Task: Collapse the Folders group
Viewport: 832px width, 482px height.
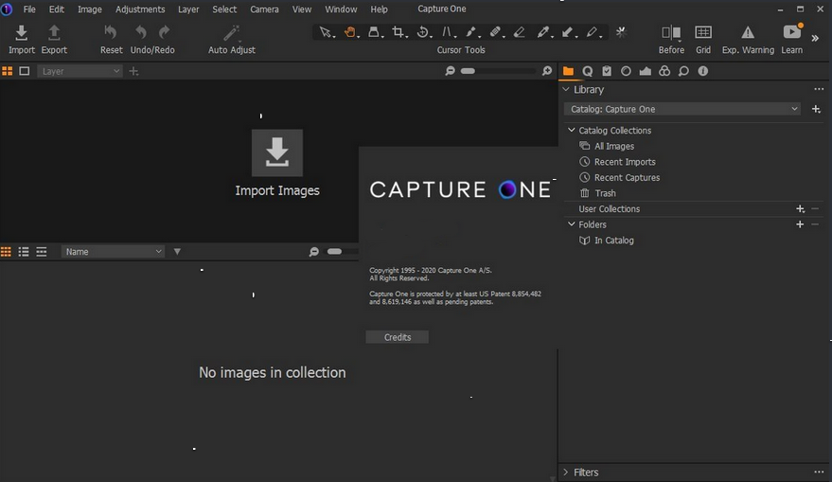Action: click(x=572, y=224)
